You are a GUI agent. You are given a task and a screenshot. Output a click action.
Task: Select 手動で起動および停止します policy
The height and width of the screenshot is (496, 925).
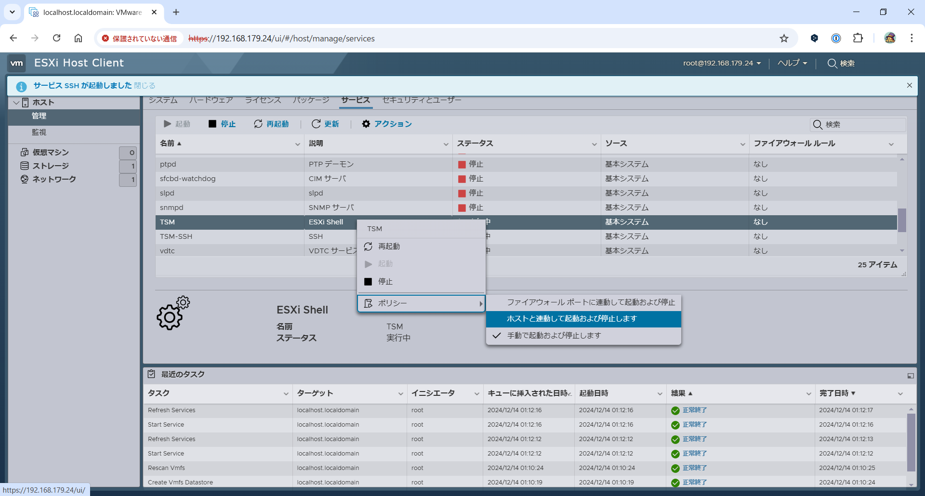click(583, 335)
